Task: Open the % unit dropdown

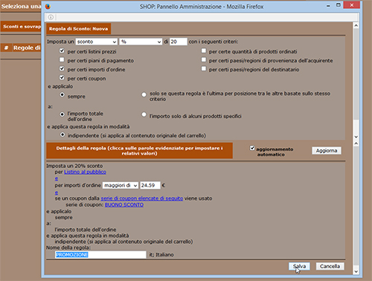Action: coord(141,42)
